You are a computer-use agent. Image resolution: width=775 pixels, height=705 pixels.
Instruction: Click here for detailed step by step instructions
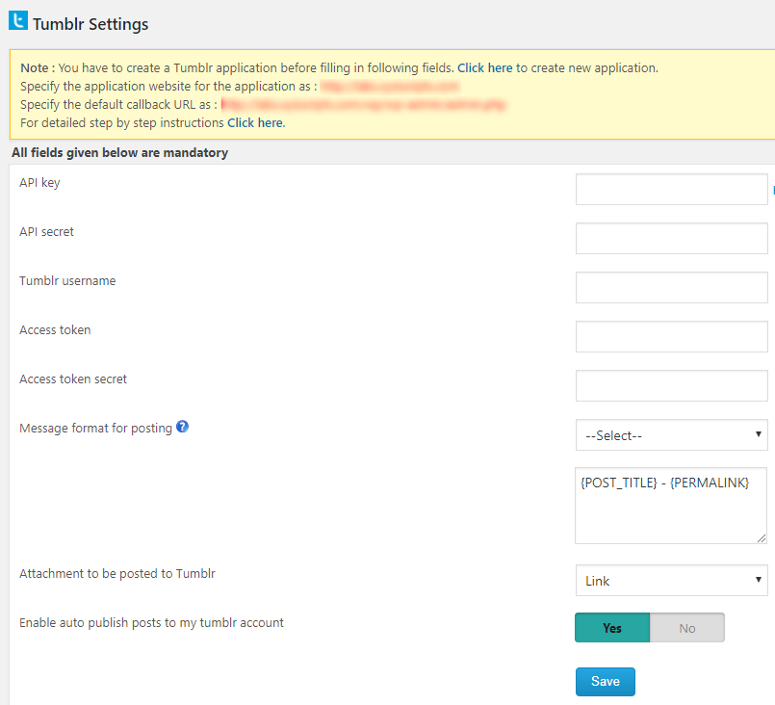(x=254, y=122)
